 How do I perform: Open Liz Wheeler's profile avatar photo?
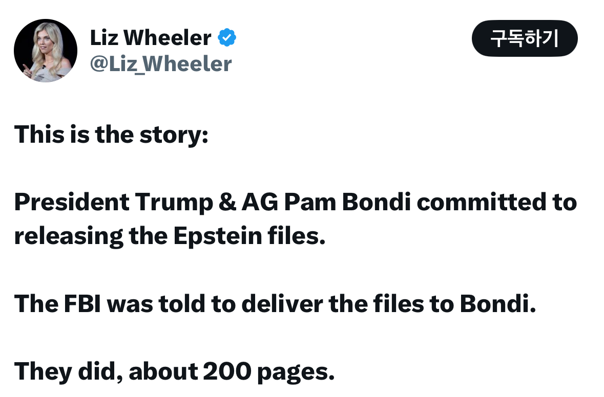46,51
